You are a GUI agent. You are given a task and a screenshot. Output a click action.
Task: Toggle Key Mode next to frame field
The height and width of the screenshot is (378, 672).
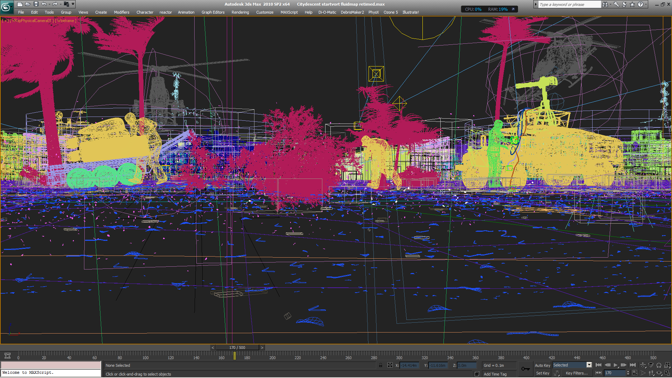click(x=598, y=373)
